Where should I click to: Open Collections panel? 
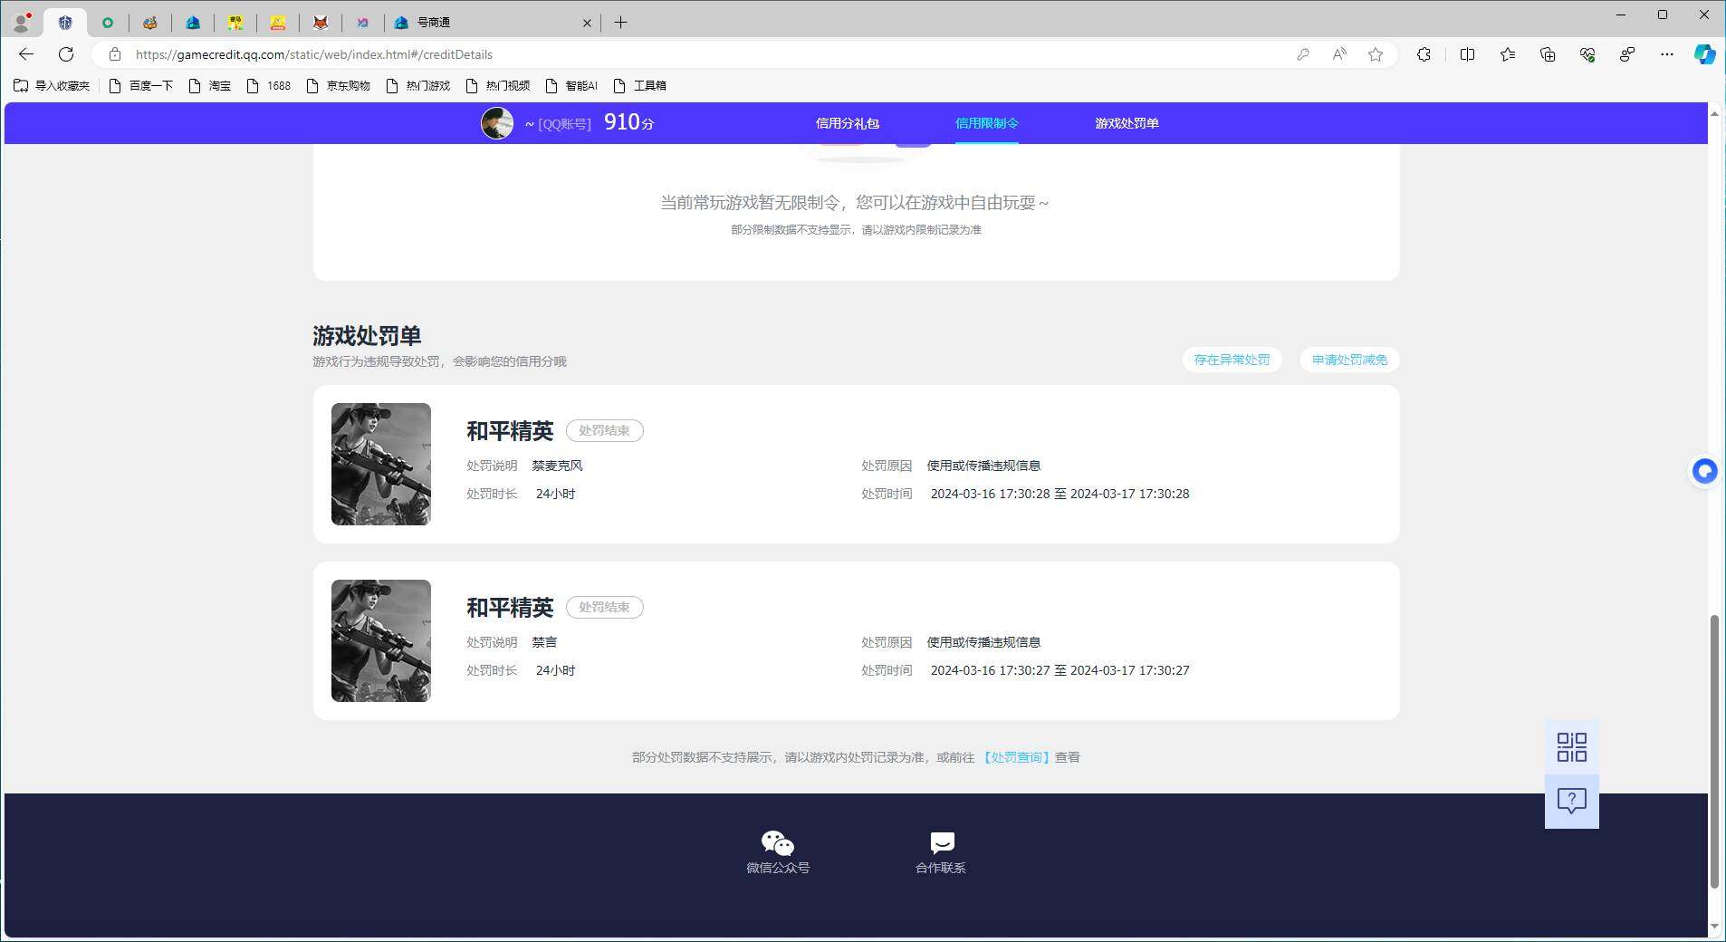click(1548, 54)
